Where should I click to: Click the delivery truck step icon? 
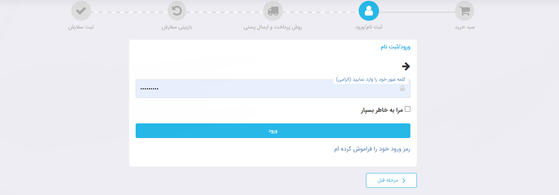click(273, 11)
